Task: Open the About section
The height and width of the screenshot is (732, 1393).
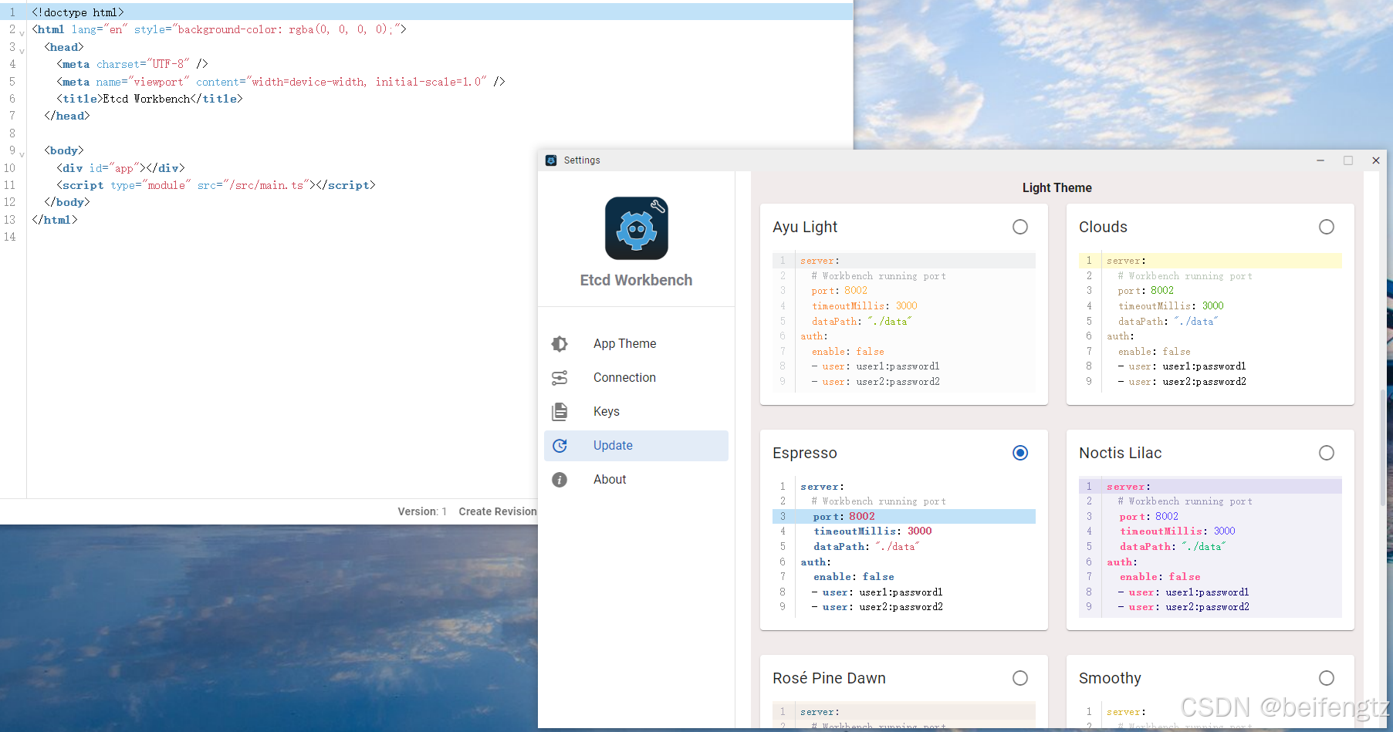Action: pos(636,480)
